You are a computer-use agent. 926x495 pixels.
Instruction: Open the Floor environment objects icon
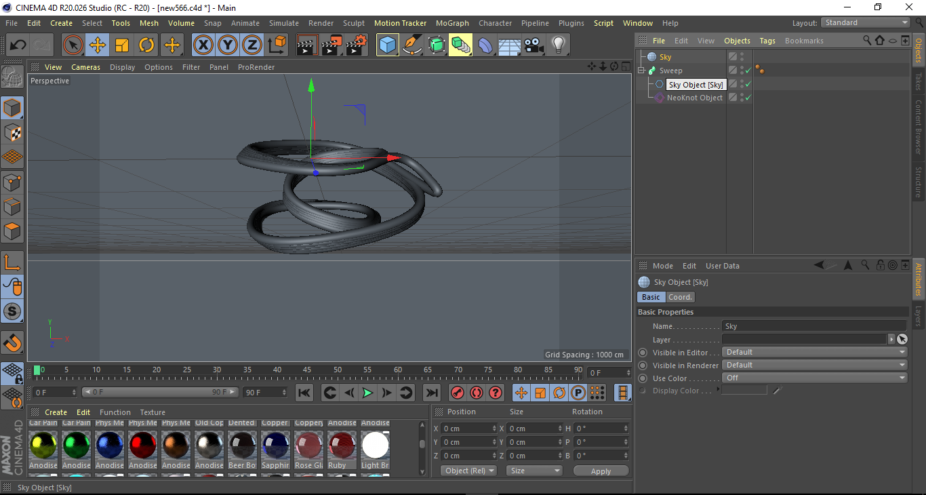[509, 45]
